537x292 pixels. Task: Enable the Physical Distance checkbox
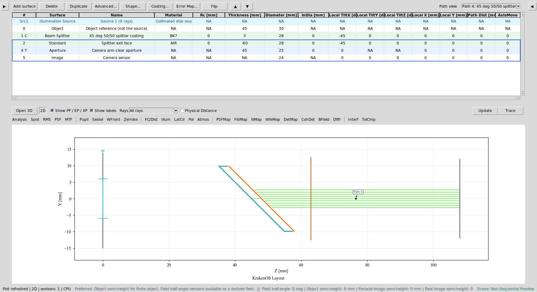pyautogui.click(x=182, y=111)
